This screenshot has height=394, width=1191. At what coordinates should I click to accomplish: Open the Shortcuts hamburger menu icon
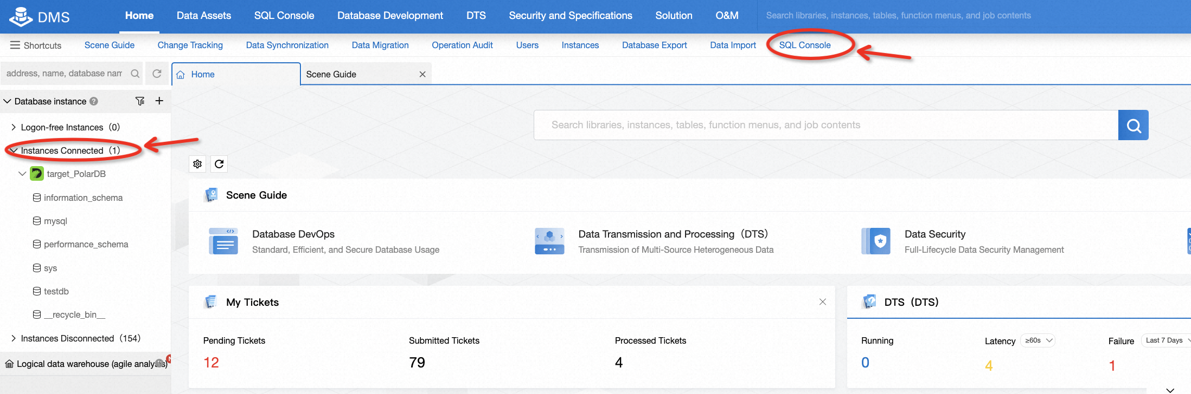tap(15, 45)
